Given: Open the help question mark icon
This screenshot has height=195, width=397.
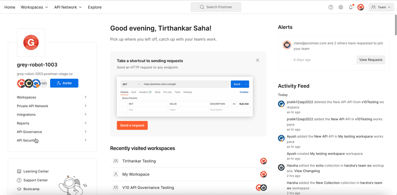Looking at the screenshot, I should pyautogui.click(x=331, y=7).
